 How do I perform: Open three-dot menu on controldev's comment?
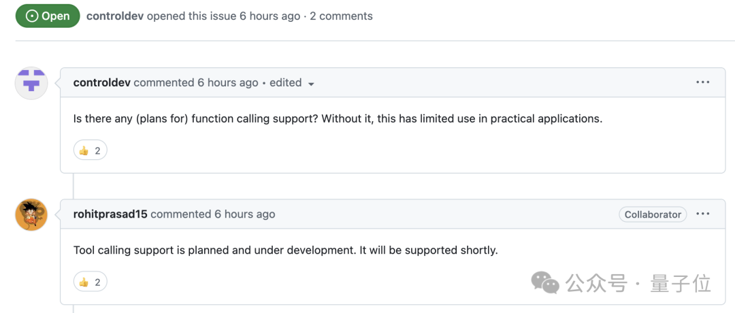pos(703,82)
